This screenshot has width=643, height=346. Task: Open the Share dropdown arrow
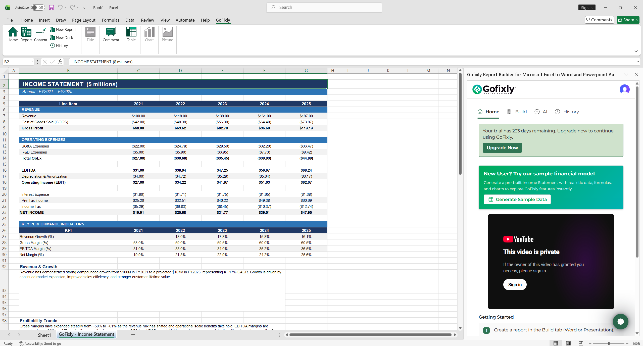[637, 20]
